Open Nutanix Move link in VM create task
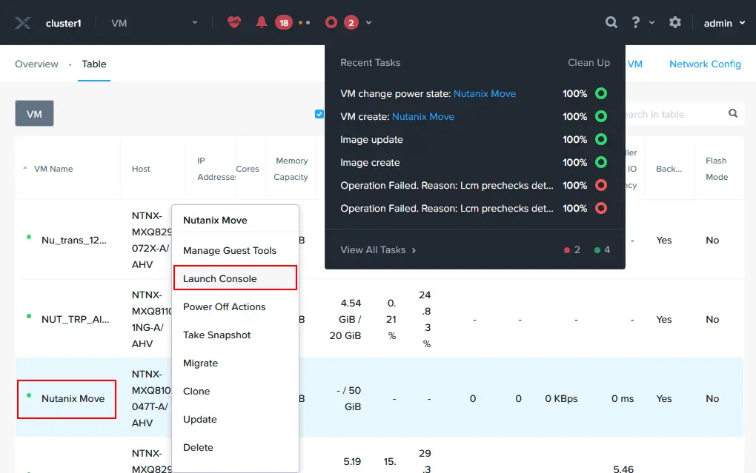The height and width of the screenshot is (473, 756). (422, 116)
